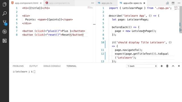Click 'describe' in the spec file
This screenshot has width=182, height=102.
click(x=115, y=16)
